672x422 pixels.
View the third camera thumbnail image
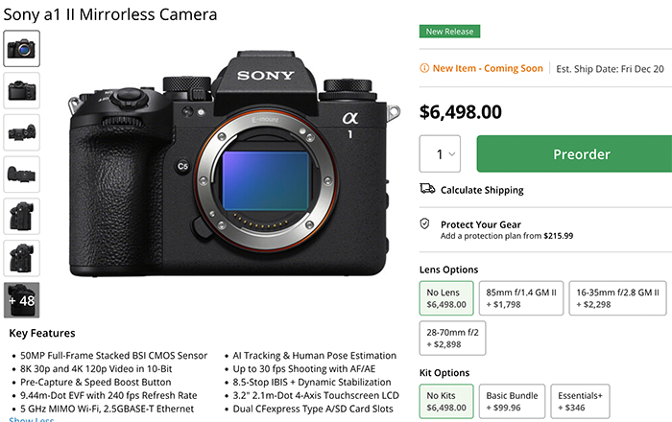[22, 132]
